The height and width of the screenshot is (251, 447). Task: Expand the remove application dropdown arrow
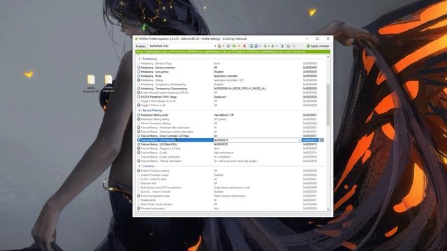coord(261,46)
